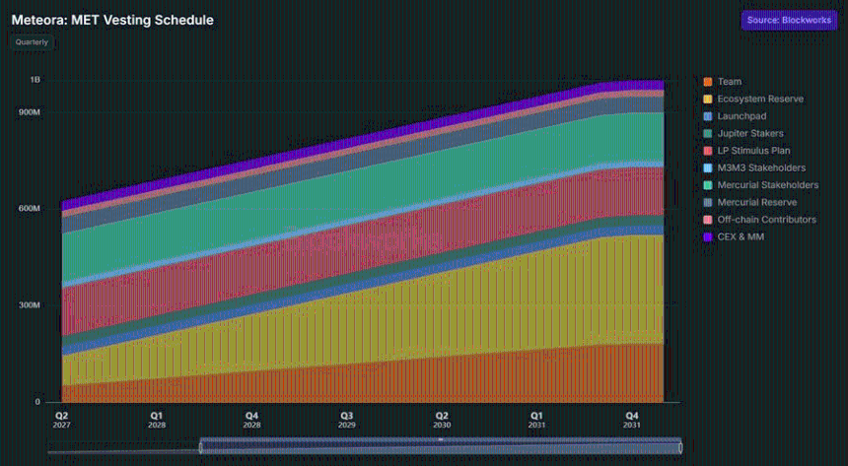Hide Off-chain Contributors via label
Image resolution: width=848 pixels, height=466 pixels.
tap(767, 220)
